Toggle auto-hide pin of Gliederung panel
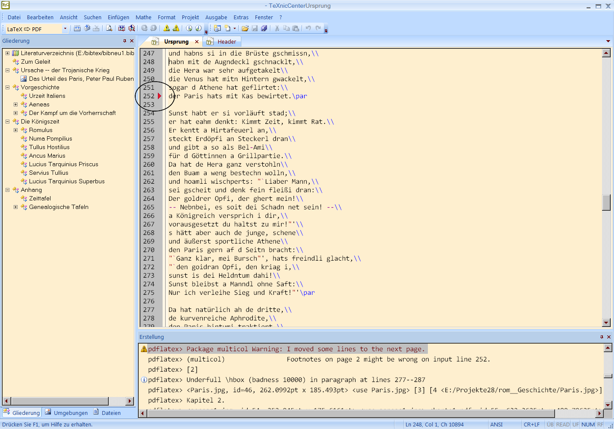This screenshot has height=429, width=614. pos(125,41)
